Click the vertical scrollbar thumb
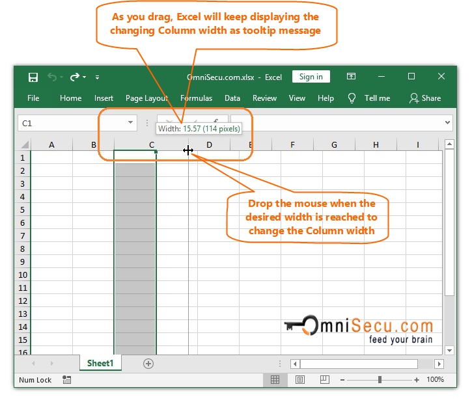Image resolution: width=472 pixels, height=404 pixels. 449,222
